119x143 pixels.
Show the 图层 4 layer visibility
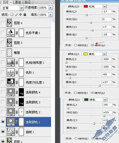pos(3,23)
